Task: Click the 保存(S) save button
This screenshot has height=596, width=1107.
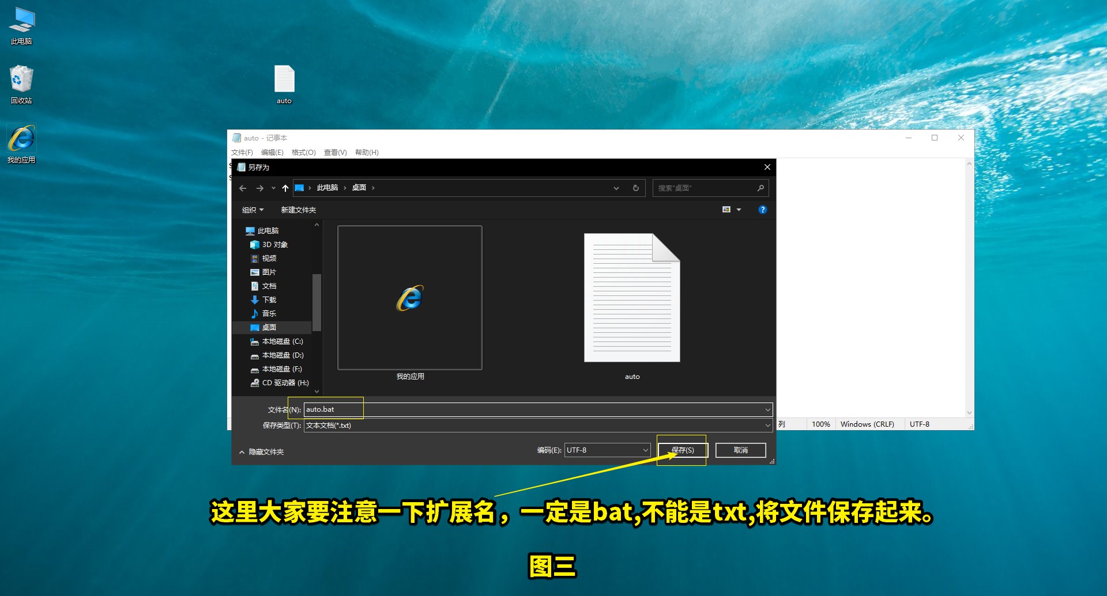Action: (682, 450)
